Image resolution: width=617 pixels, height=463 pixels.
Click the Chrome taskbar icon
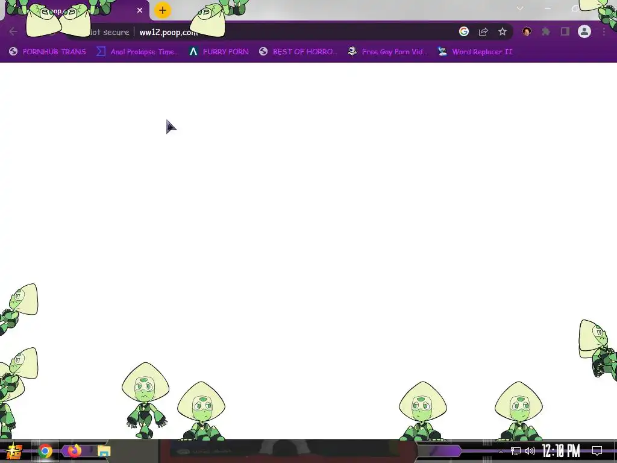[x=45, y=451]
